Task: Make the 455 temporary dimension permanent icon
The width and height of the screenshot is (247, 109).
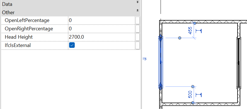Action: 198,31
